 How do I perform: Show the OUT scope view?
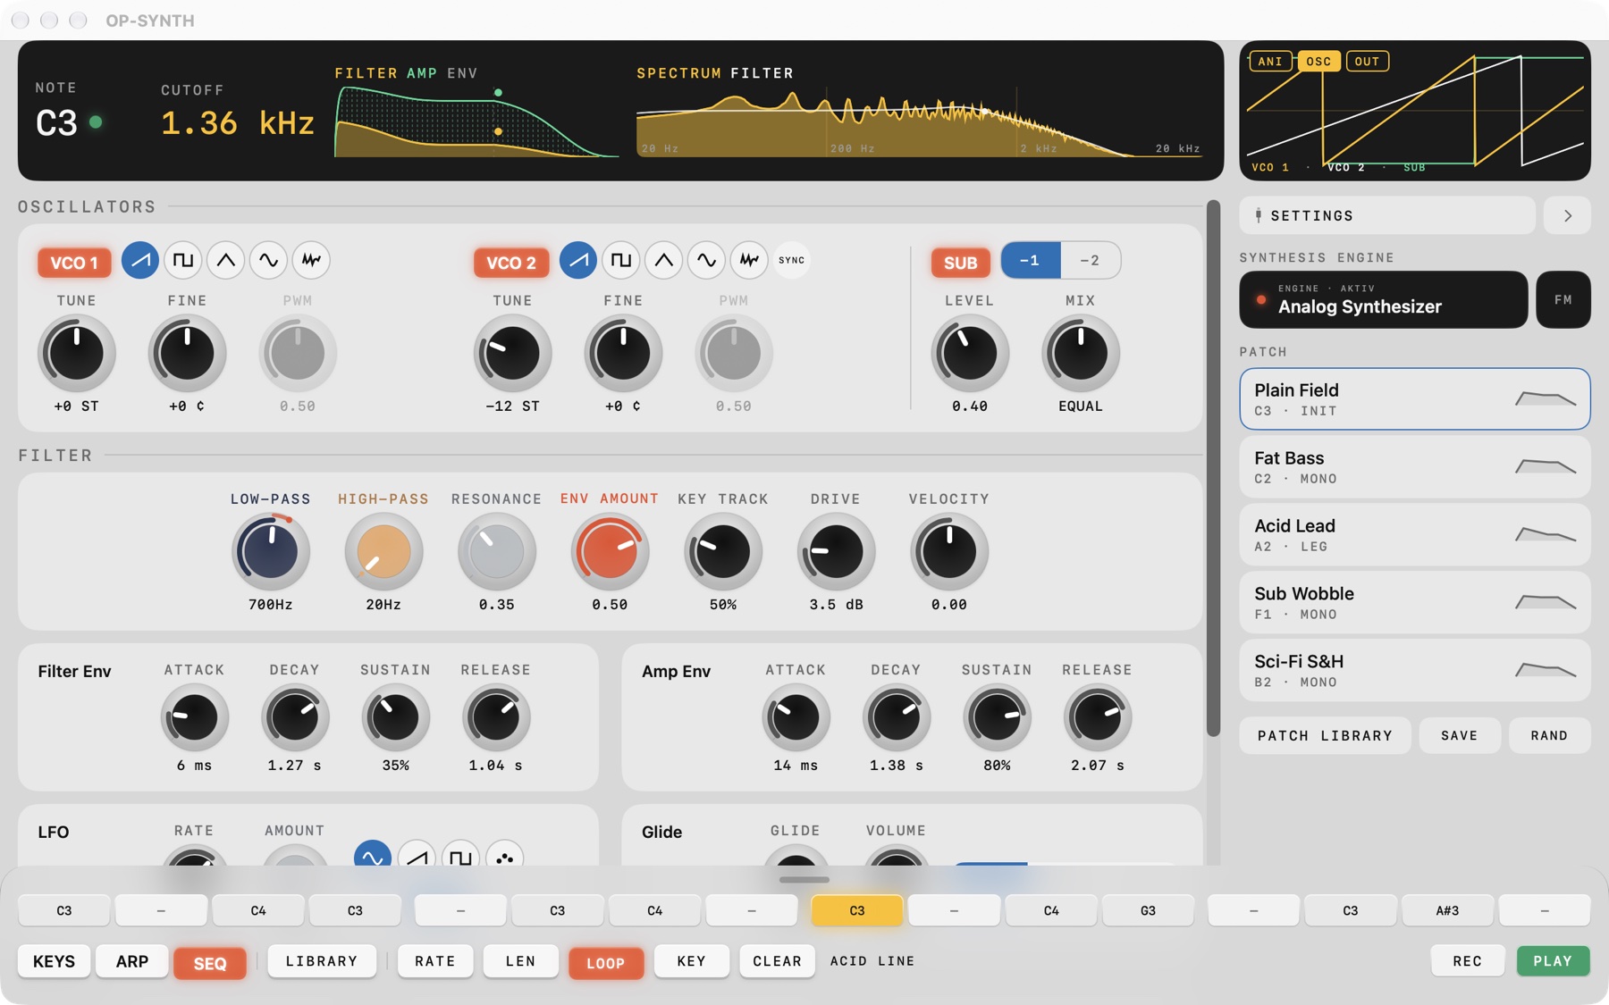coord(1367,62)
